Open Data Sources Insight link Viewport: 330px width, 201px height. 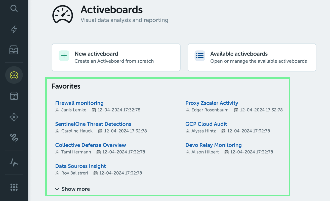tap(80, 166)
